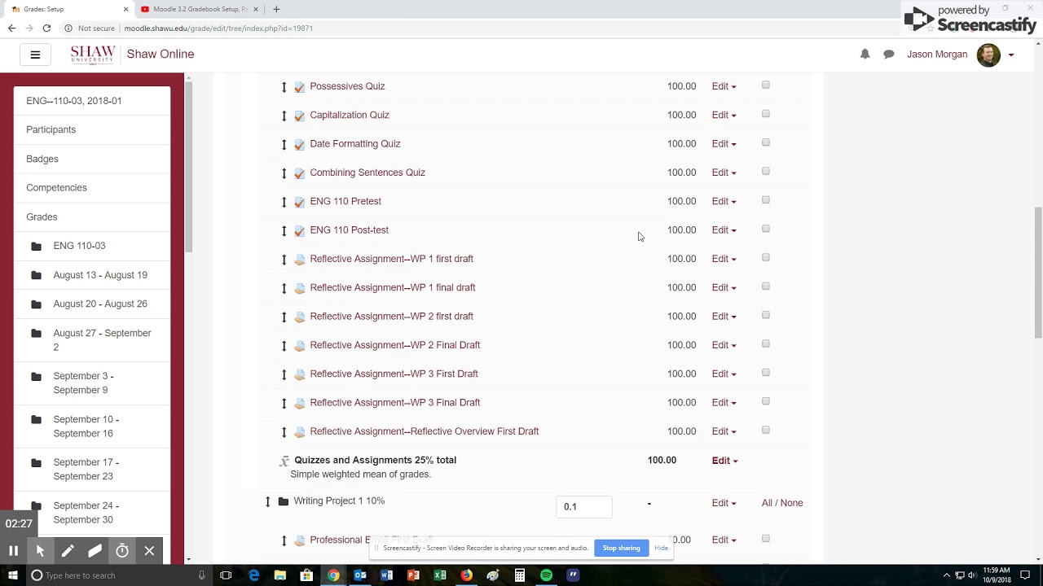
Task: Open the Reflective Assignment--WP 2 first draft link
Action: coord(391,316)
